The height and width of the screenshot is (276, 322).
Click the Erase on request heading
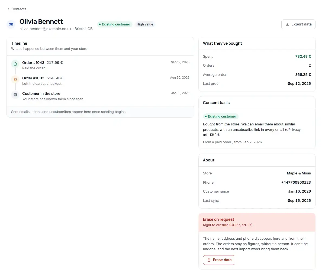click(218, 220)
